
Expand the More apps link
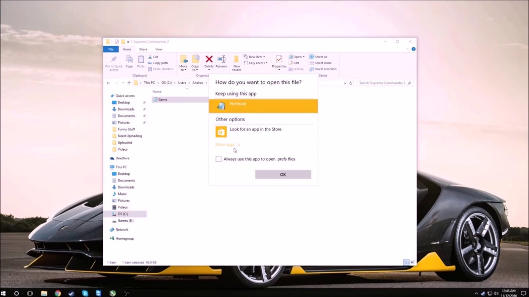tap(228, 145)
